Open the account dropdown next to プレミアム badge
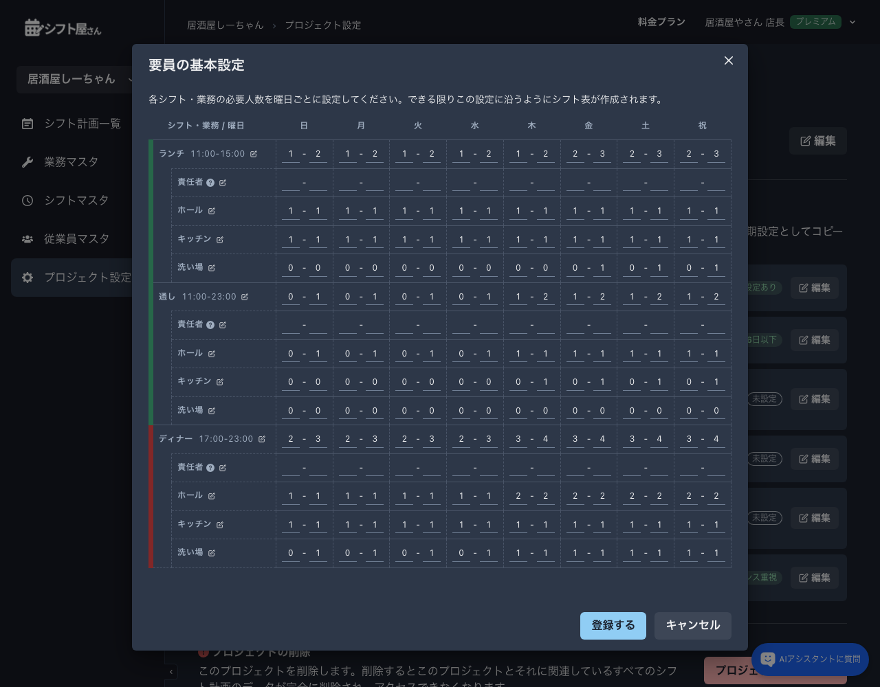The image size is (880, 687). coord(852,22)
